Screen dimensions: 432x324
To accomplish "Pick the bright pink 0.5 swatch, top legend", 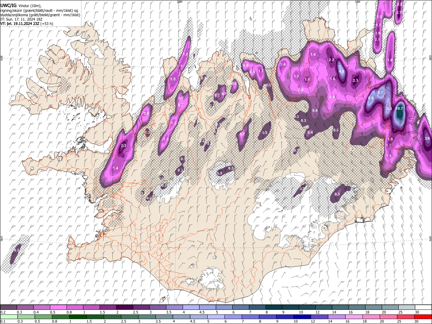I will pos(58,307).
